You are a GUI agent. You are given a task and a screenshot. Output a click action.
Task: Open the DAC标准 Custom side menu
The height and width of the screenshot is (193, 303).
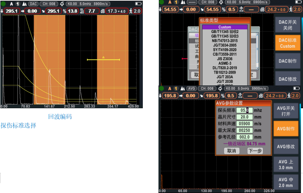pos(288,43)
